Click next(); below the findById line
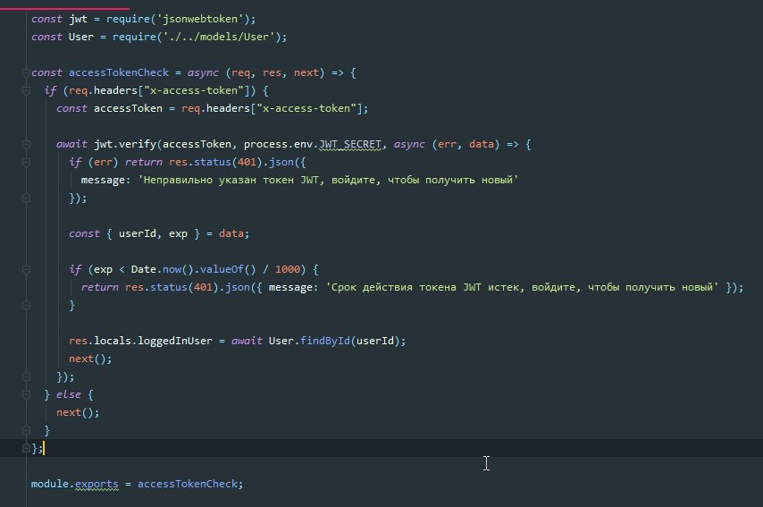 coord(90,359)
